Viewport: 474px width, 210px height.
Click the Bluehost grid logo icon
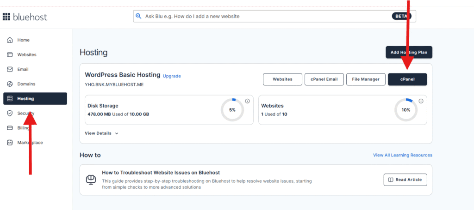pos(6,17)
